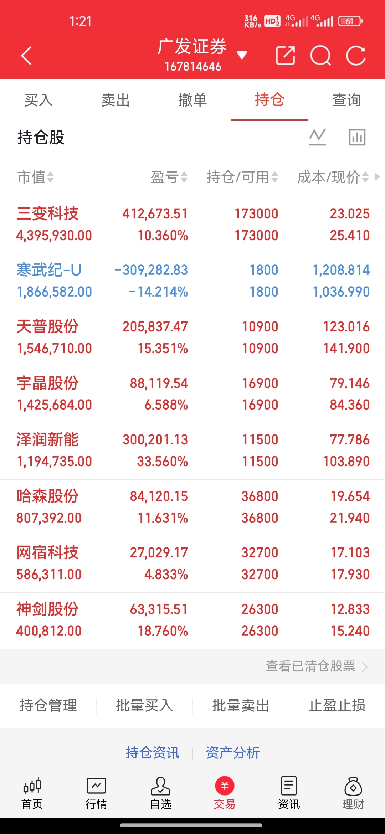The width and height of the screenshot is (385, 834).
Task: Toggle sort by 盈亏
Action: 169,177
